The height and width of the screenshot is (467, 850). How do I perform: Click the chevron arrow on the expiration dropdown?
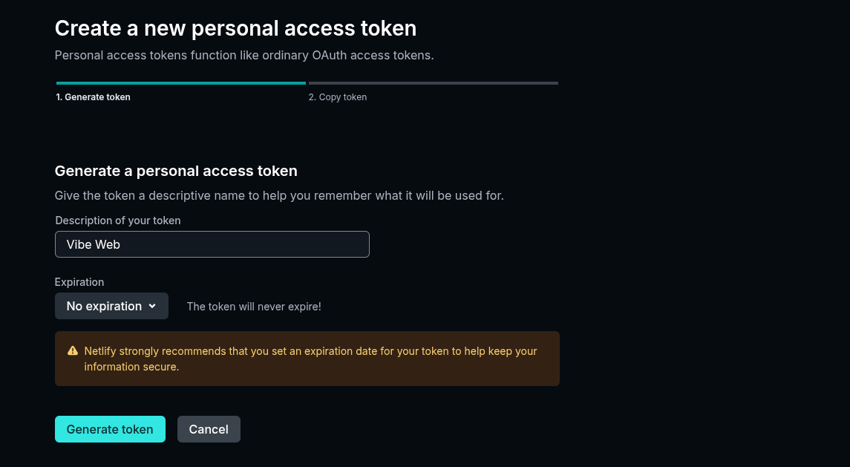[152, 306]
